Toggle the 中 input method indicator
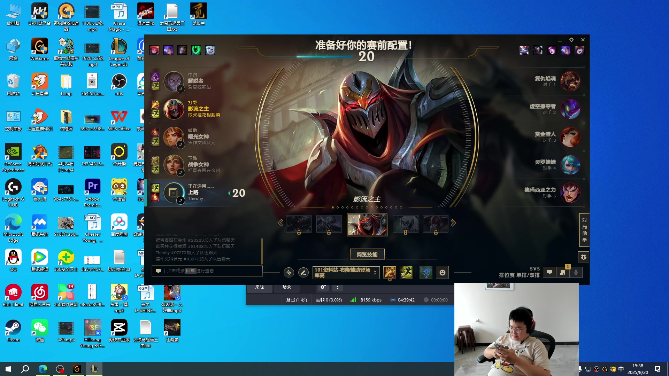Screen dimensions: 669x376 pyautogui.click(x=621, y=369)
